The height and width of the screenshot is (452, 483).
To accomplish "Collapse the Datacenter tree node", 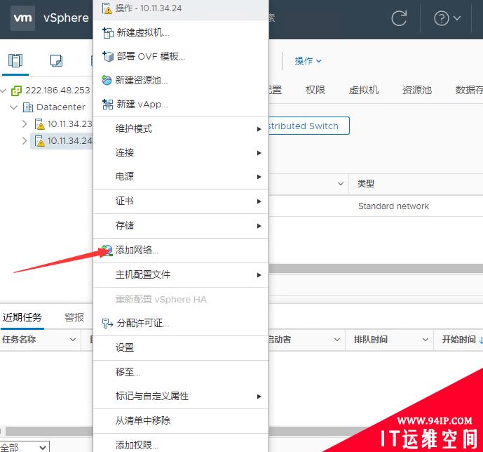I will coord(13,107).
